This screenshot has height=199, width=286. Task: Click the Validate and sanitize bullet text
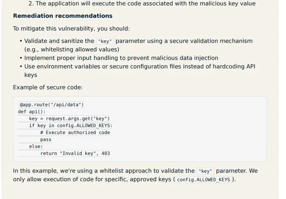click(x=139, y=45)
